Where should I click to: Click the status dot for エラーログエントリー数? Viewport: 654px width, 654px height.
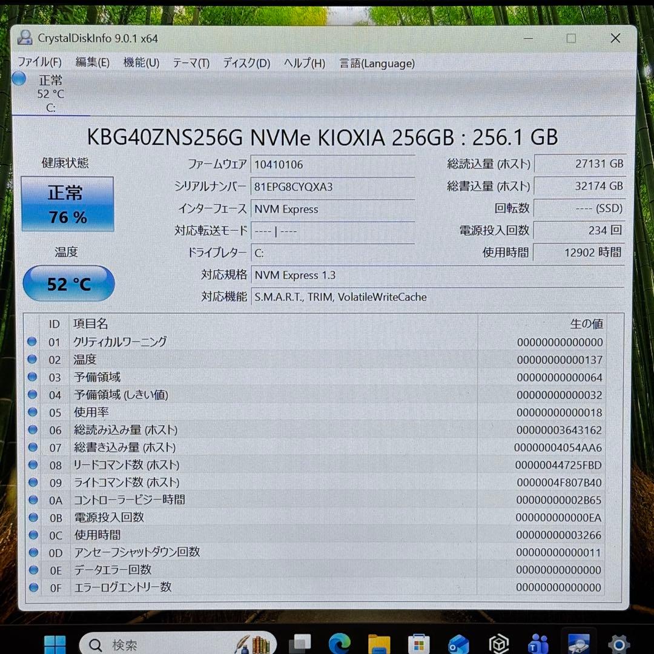coord(32,587)
